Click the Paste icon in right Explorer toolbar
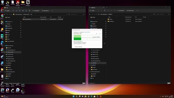This screenshot has width=174, height=98. [105, 11]
